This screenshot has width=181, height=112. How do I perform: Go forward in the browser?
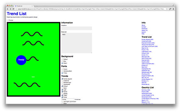pos(10,9)
